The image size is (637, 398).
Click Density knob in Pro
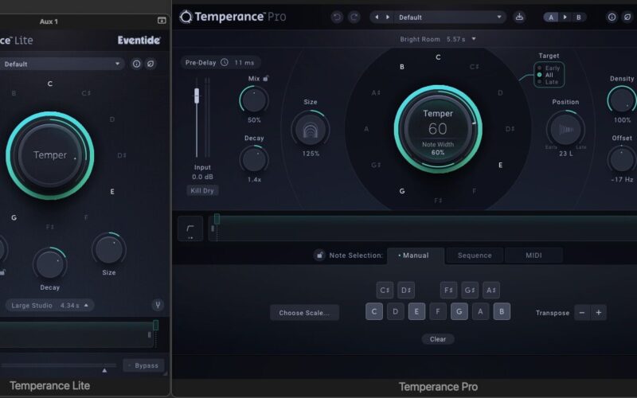pyautogui.click(x=622, y=100)
